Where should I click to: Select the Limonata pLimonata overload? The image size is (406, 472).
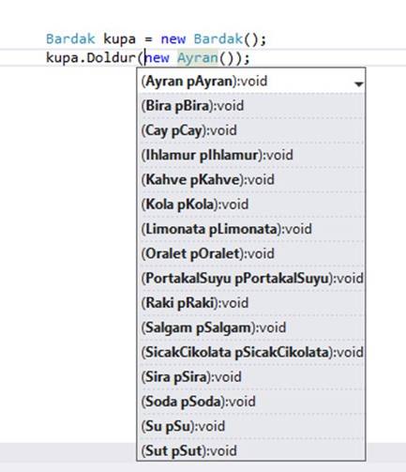point(251,229)
